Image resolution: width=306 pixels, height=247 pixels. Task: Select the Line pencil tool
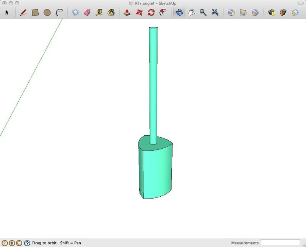point(23,13)
